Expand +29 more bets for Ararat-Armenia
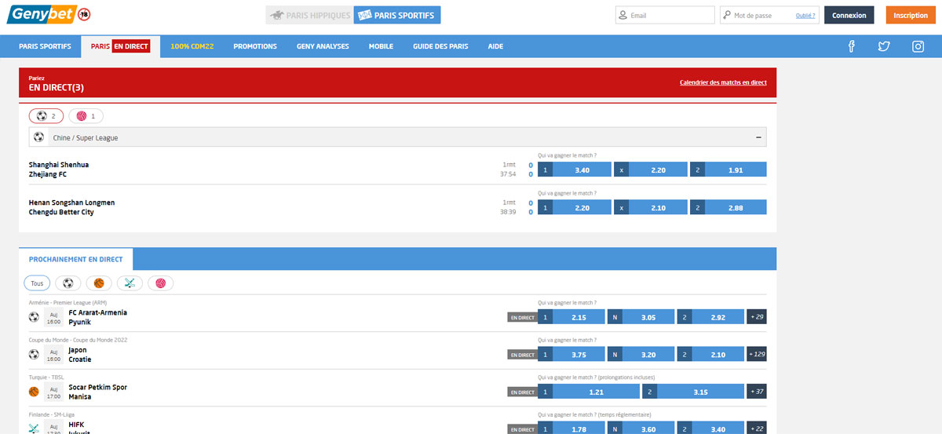Viewport: 942px width, 434px height. [757, 317]
